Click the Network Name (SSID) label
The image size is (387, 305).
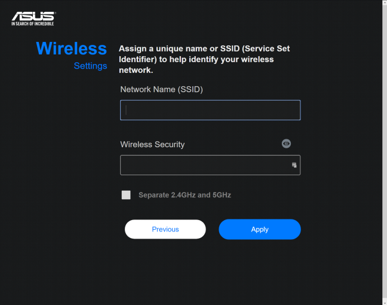[161, 90]
